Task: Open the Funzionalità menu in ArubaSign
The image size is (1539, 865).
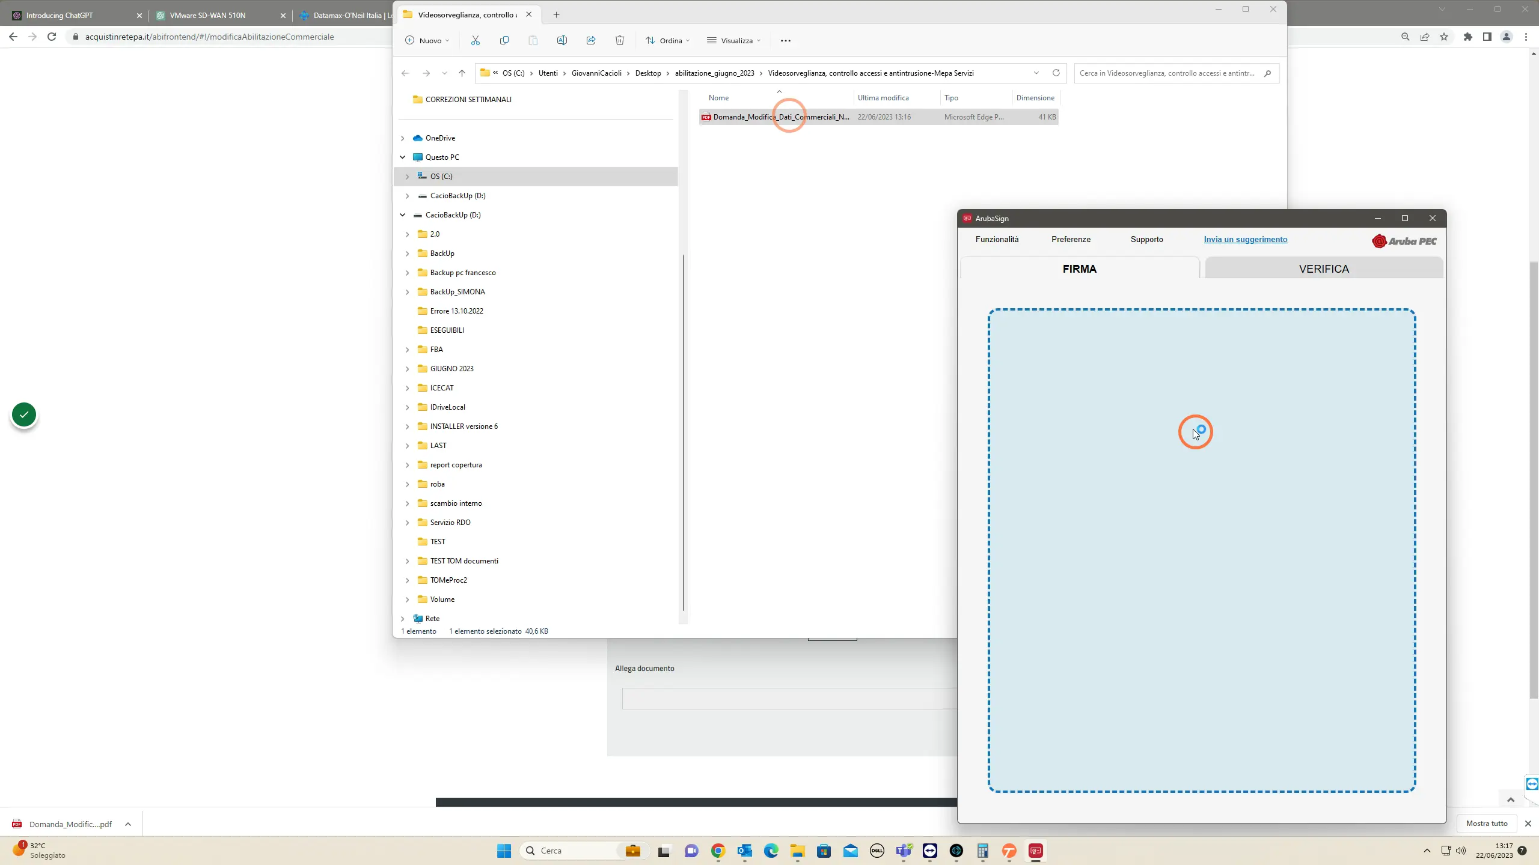Action: point(997,239)
